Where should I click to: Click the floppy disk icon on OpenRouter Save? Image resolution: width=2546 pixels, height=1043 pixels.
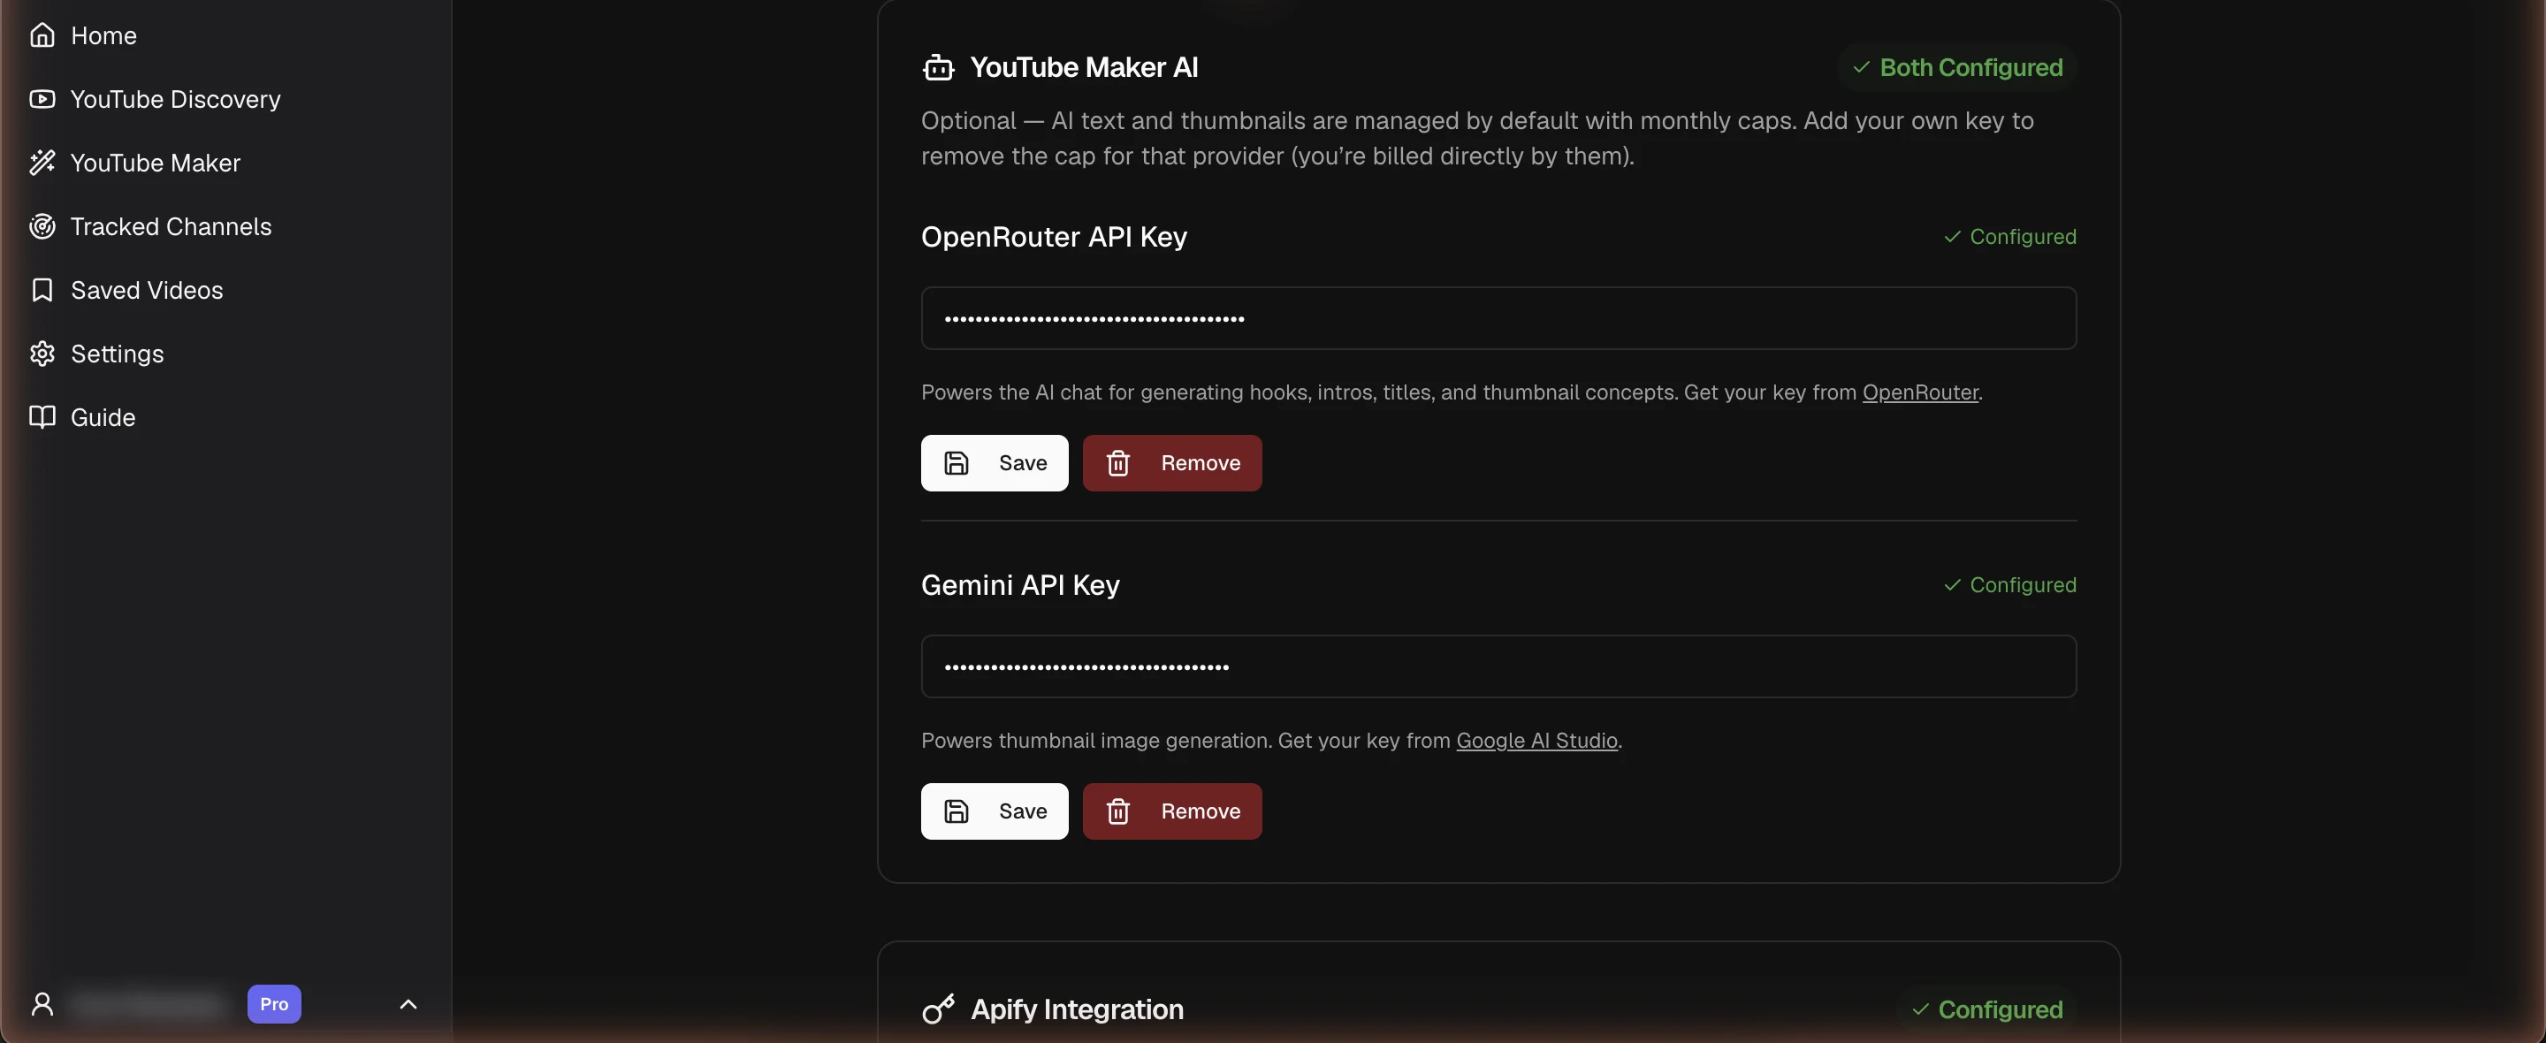(x=956, y=464)
